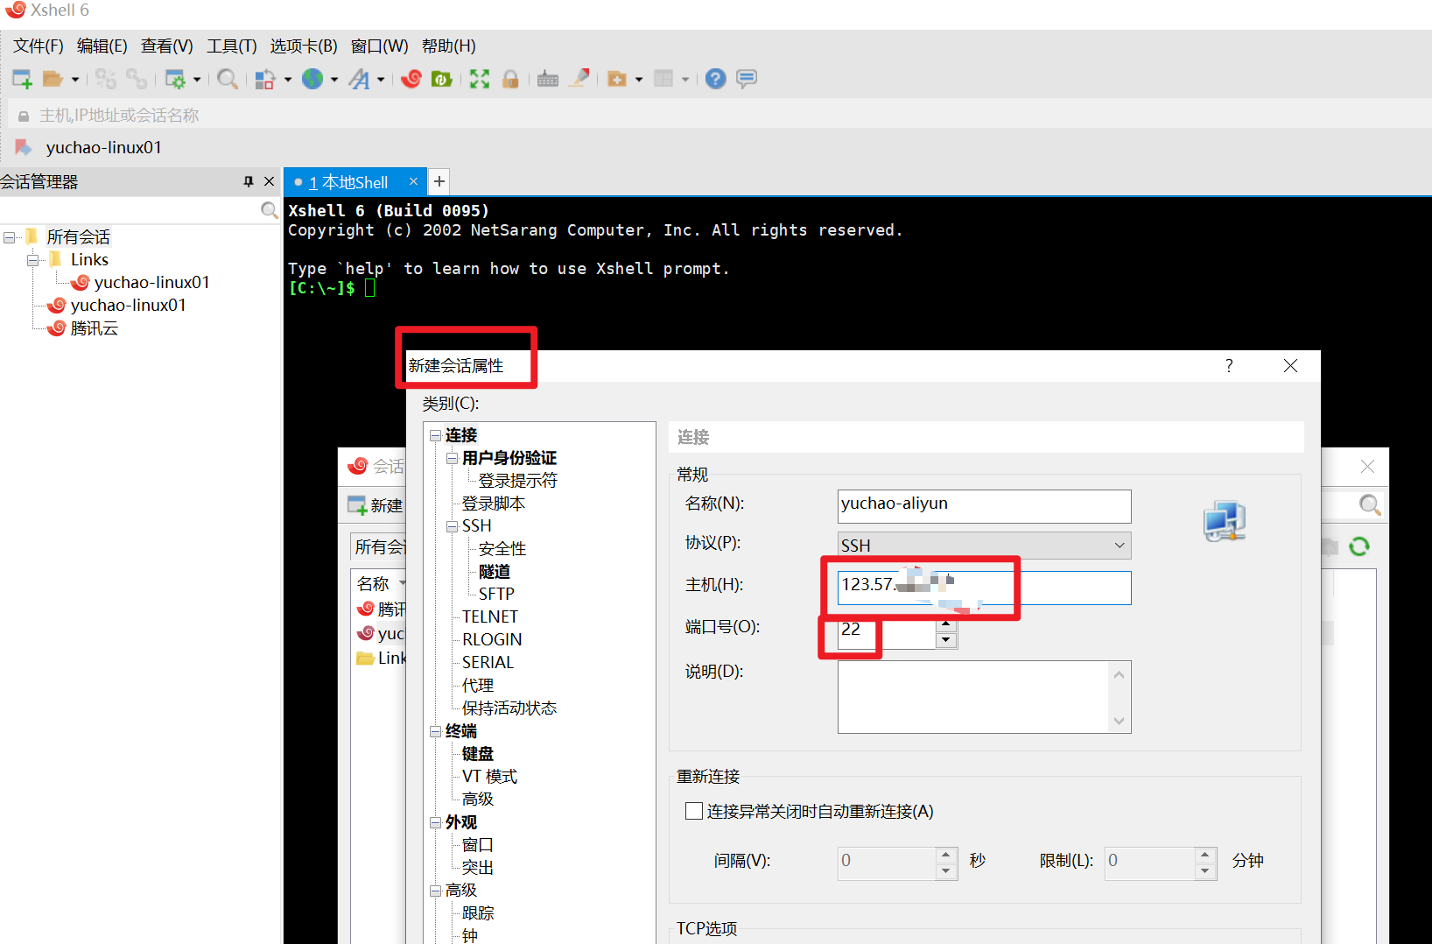Collapse the Links folder in session tree
The width and height of the screenshot is (1432, 944).
[x=33, y=260]
